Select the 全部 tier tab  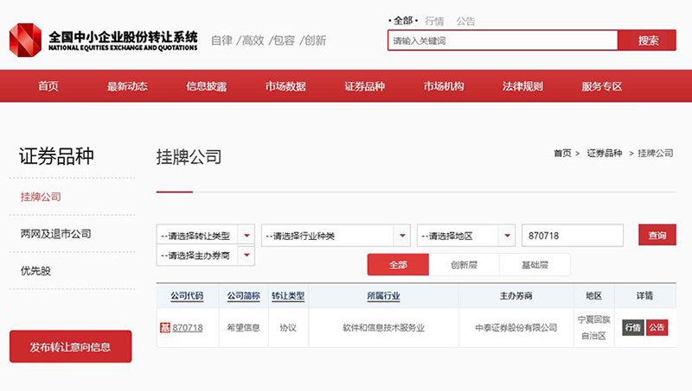click(x=398, y=265)
